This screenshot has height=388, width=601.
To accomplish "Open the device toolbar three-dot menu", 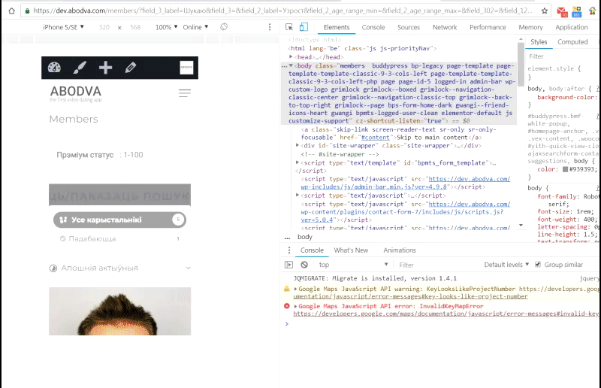I will tap(270, 27).
